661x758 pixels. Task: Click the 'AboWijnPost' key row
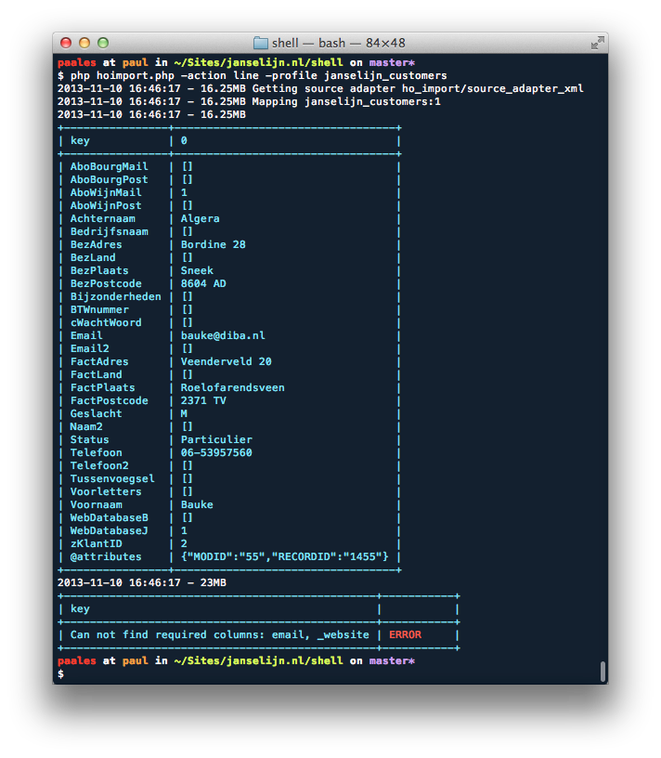229,206
